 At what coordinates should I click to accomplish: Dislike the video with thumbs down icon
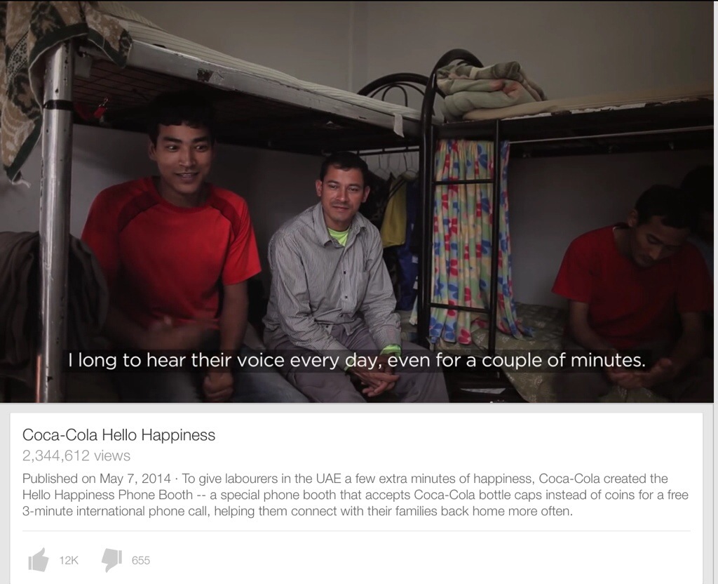pyautogui.click(x=111, y=560)
